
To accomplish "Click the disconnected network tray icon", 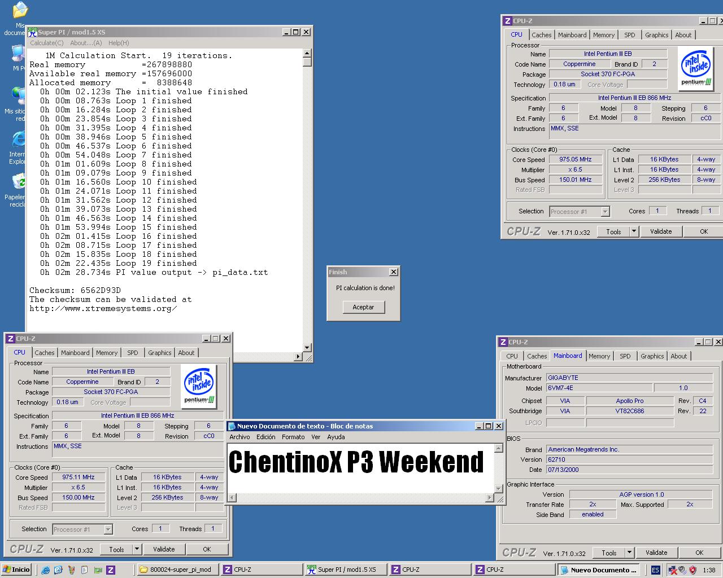I will point(673,570).
